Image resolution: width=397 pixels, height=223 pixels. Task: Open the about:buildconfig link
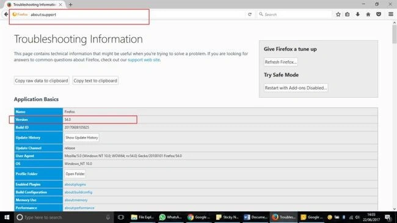(x=78, y=192)
